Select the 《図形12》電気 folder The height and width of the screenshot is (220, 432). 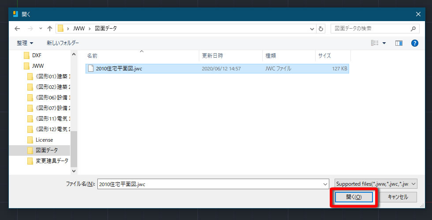click(x=48, y=129)
